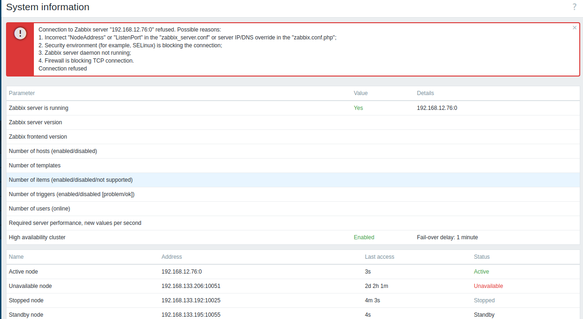Click the red exclamation warning icon
Screen dimensions: 583x319
[x=20, y=33]
